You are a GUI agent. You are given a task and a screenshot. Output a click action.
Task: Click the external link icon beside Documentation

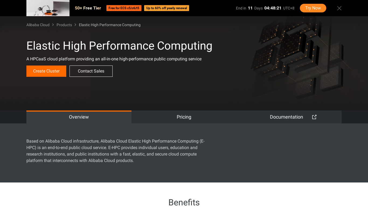[x=314, y=117]
